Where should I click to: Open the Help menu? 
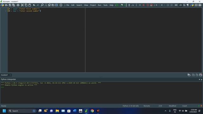click(x=111, y=5)
